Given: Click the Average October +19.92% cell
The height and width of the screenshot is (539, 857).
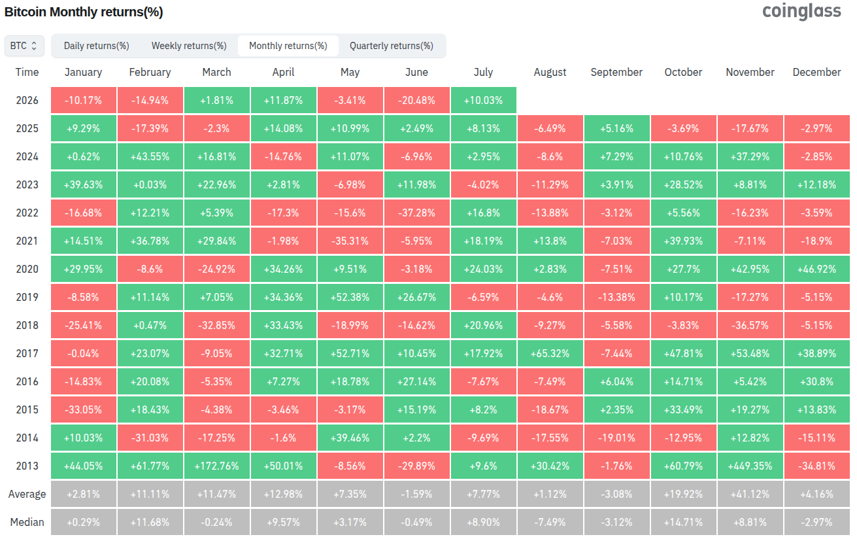Looking at the screenshot, I should click(683, 494).
